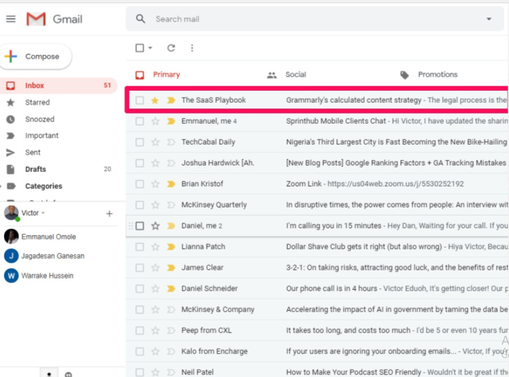509x377 pixels.
Task: Open the Drafts folder
Action: tap(36, 169)
